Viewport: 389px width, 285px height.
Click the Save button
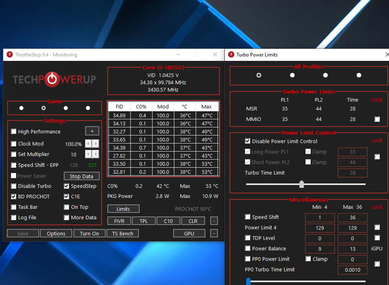pos(23,233)
